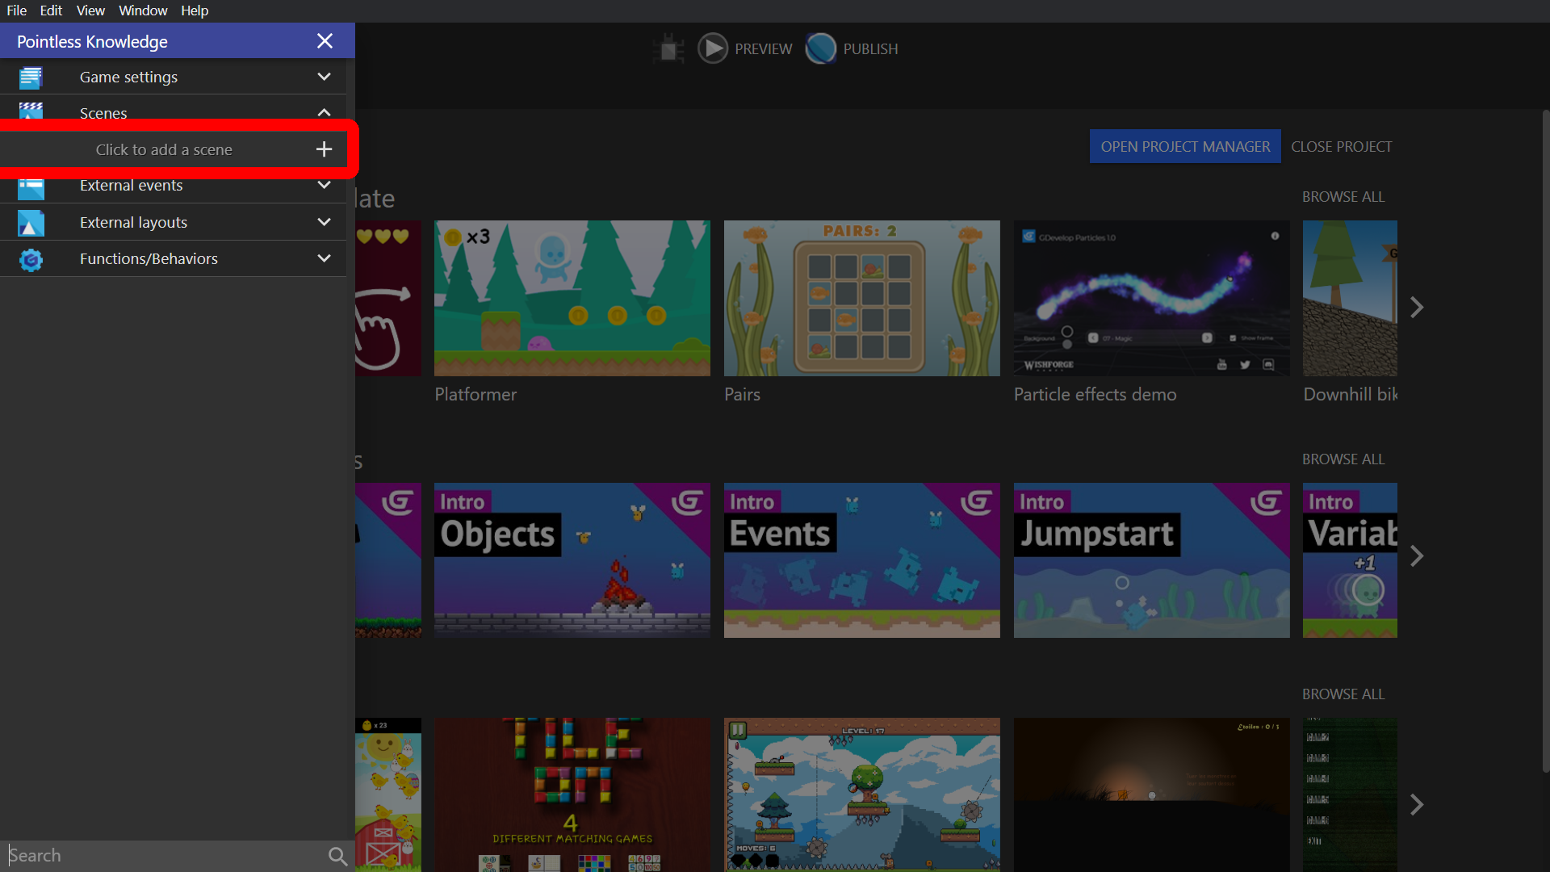Click the debug bug icon in toolbar
The height and width of the screenshot is (872, 1550).
[x=668, y=49]
